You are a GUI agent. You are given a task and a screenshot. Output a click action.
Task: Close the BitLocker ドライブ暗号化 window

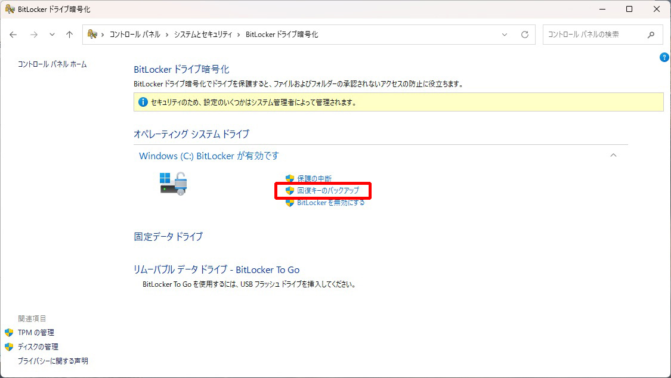[657, 9]
